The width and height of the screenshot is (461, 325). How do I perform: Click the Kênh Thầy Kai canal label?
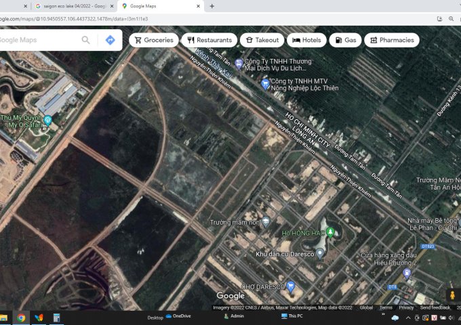pyautogui.click(x=214, y=64)
